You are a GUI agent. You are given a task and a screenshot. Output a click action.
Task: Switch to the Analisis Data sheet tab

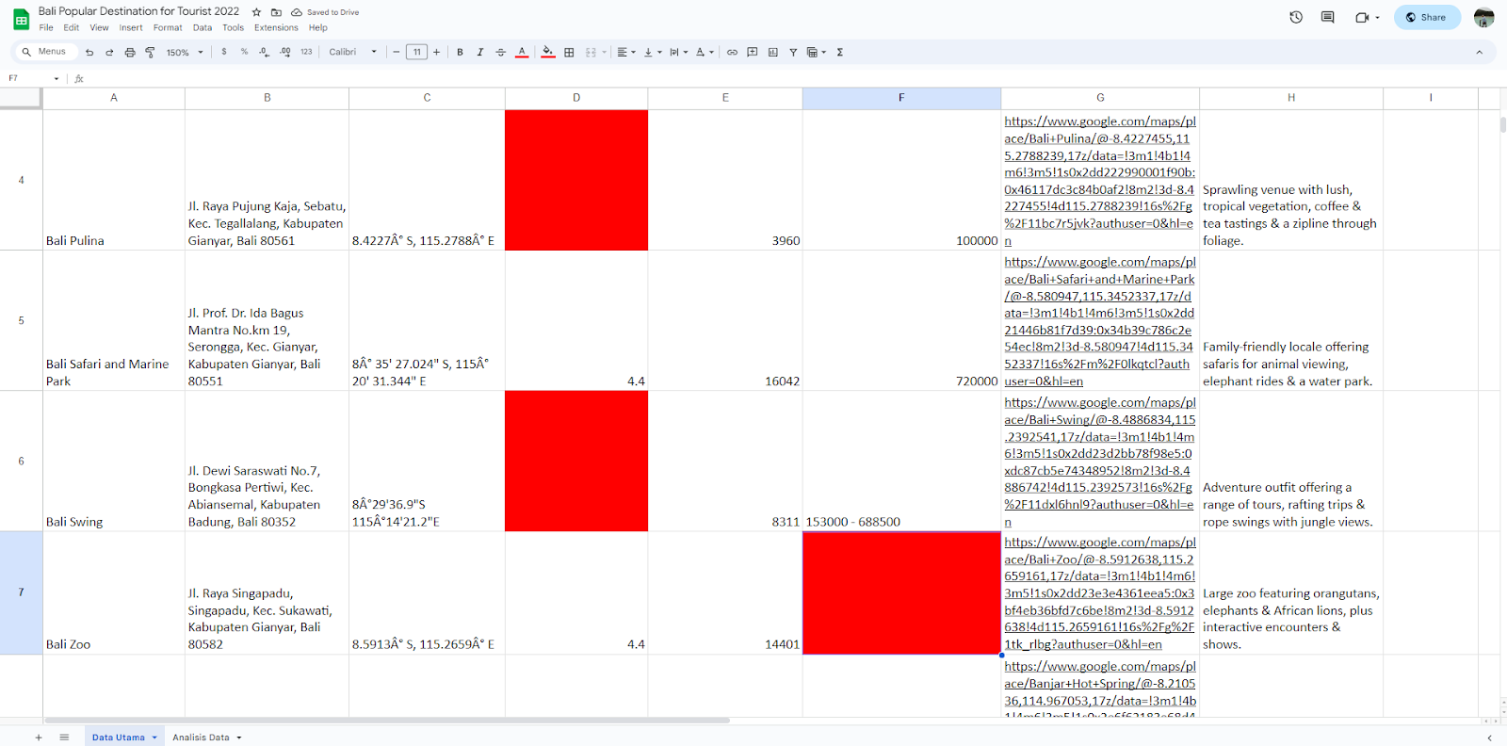click(x=207, y=738)
